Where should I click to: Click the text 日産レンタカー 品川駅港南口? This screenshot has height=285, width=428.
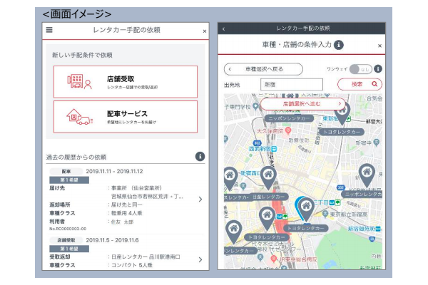click(x=146, y=257)
